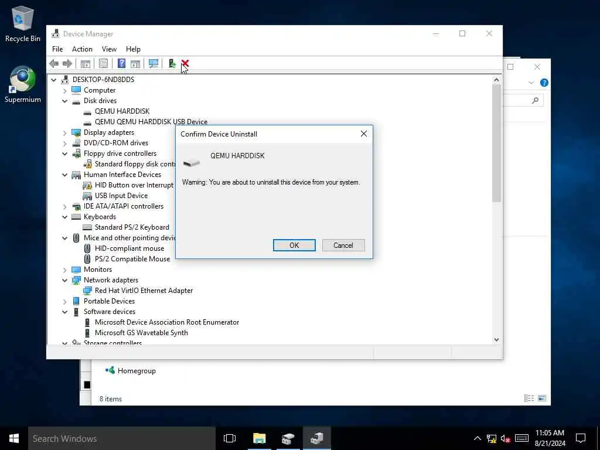Viewport: 600px width, 450px height.
Task: Close the Confirm Device Uninstall dialog
Action: (363, 134)
